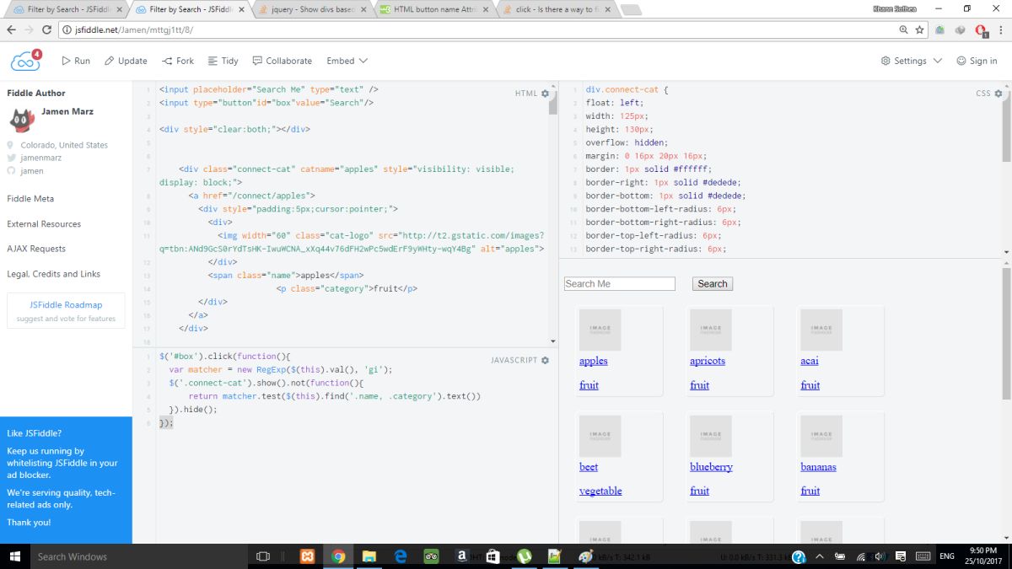Click result pane vertical scrollbar
Screen dimensions: 1012x569
(1006, 333)
